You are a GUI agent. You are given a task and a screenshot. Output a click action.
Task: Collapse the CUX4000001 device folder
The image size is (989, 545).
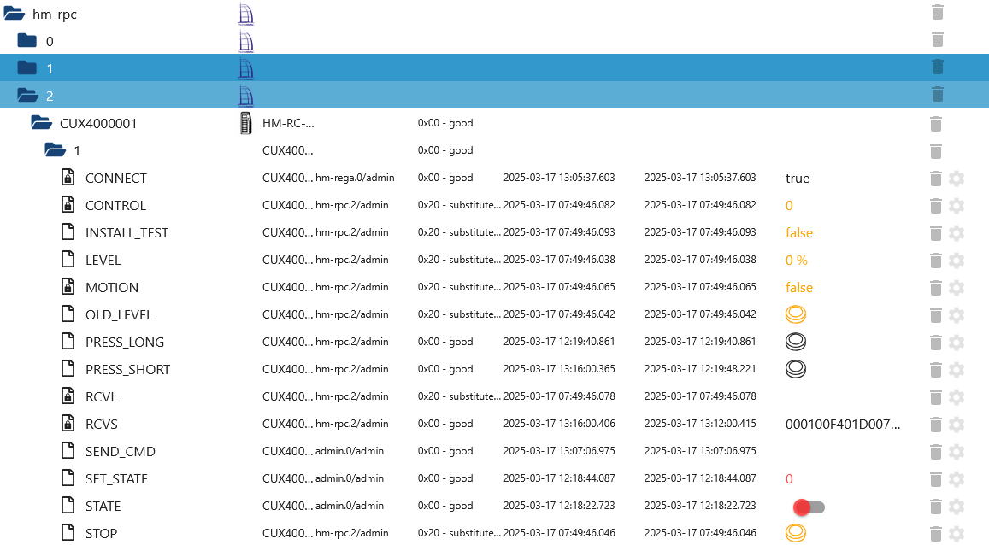coord(42,123)
